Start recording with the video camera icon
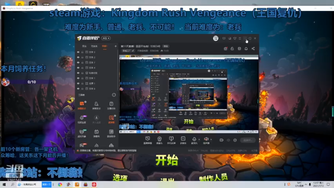 (222, 140)
